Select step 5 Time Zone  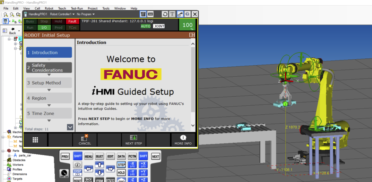pos(49,113)
